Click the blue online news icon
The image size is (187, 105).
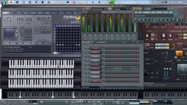[175, 15]
